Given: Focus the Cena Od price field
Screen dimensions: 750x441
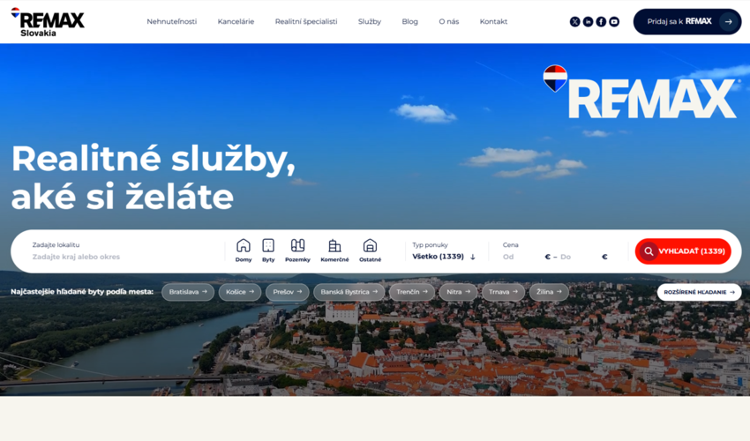Looking at the screenshot, I should [522, 257].
